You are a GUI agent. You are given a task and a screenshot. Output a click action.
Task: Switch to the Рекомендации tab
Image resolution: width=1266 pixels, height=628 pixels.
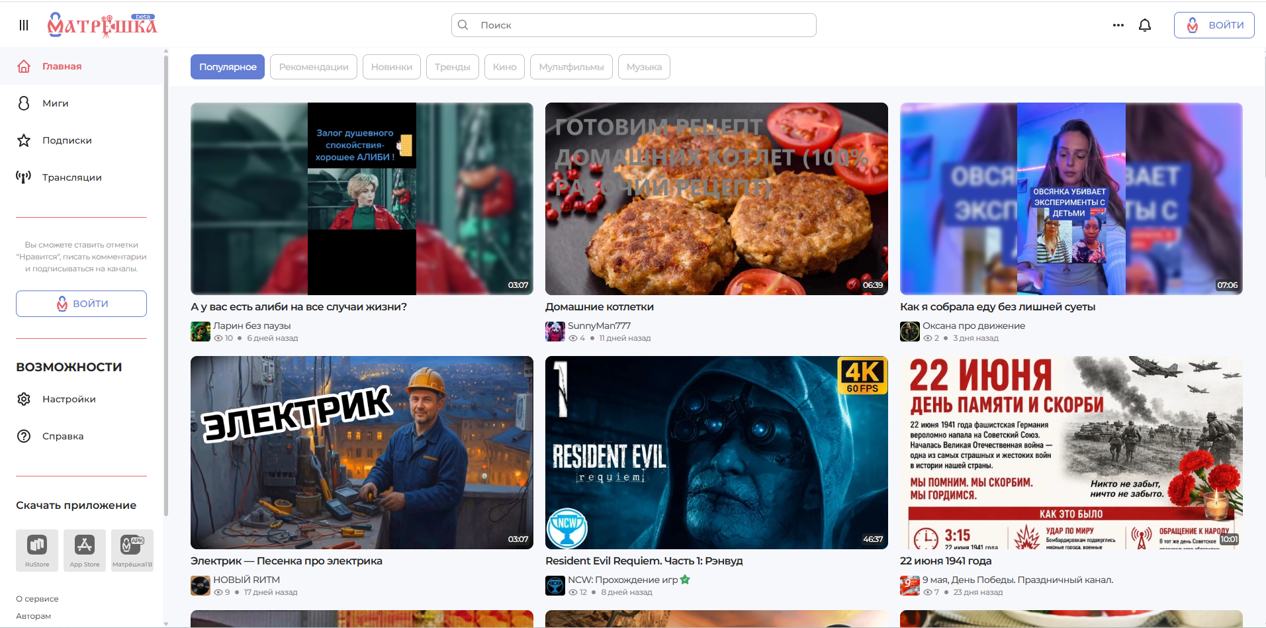tap(314, 67)
